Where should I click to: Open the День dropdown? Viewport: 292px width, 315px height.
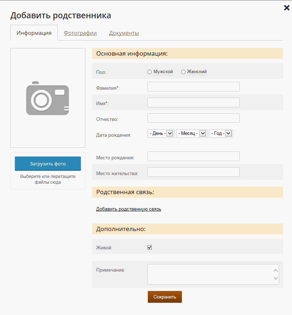click(161, 133)
